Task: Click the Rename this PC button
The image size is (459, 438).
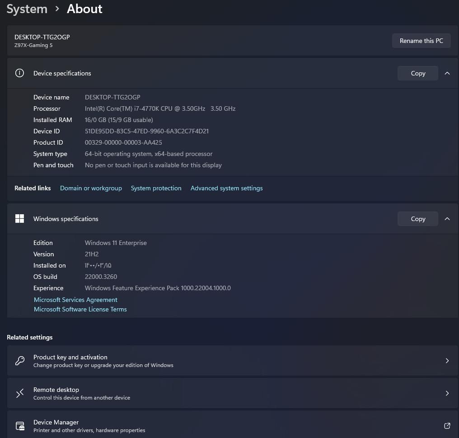Action: pyautogui.click(x=421, y=41)
